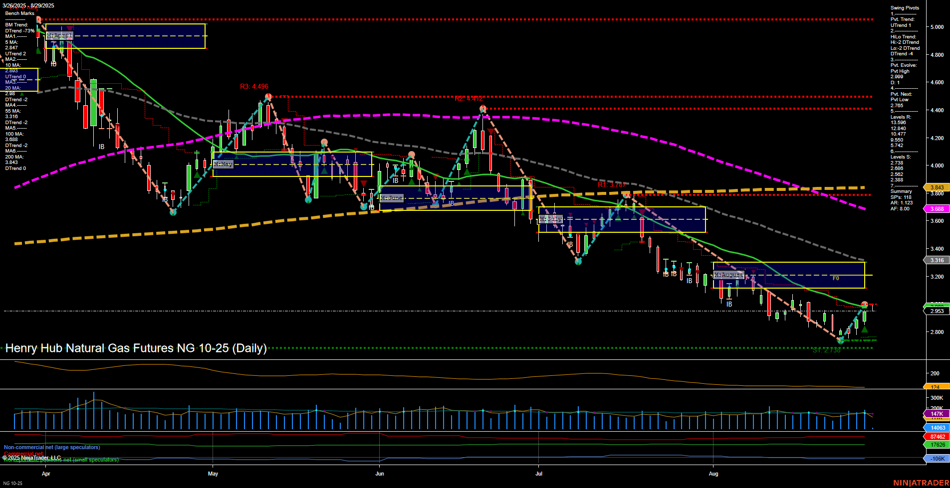Click the purple 147K volume marker
Image resolution: width=950 pixels, height=488 pixels.
pos(937,414)
